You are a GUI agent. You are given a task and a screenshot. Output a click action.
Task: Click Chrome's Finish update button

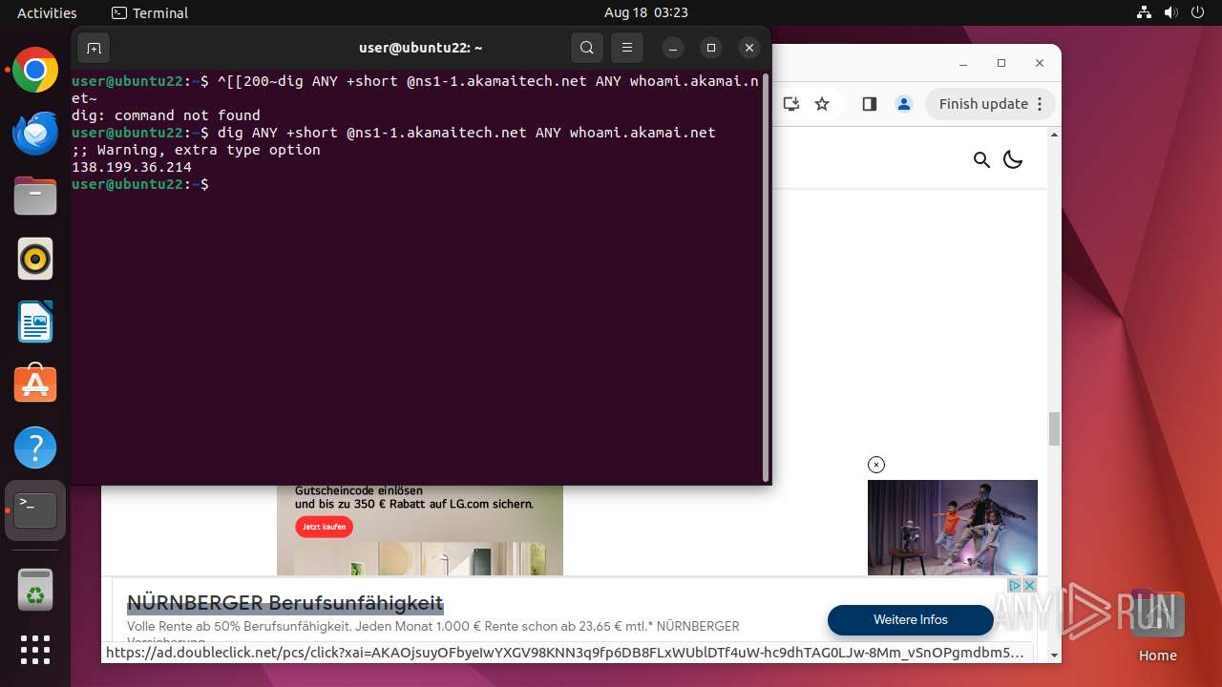tap(991, 104)
